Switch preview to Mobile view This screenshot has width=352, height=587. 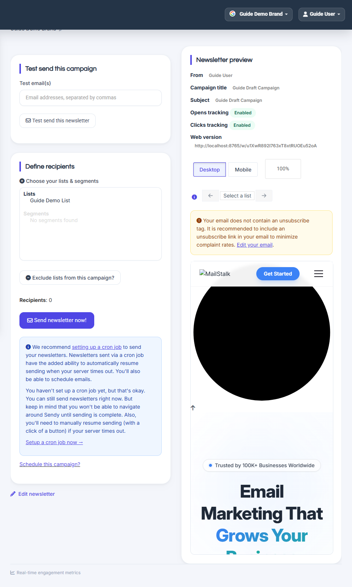243,170
